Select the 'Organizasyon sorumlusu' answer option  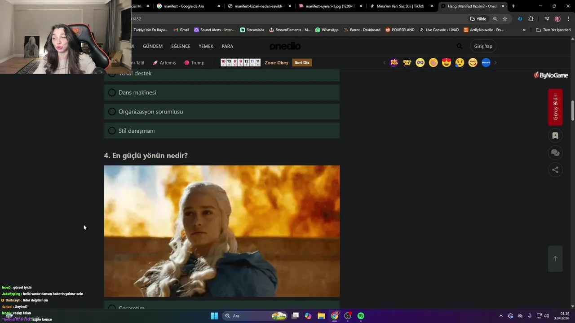[x=222, y=111]
